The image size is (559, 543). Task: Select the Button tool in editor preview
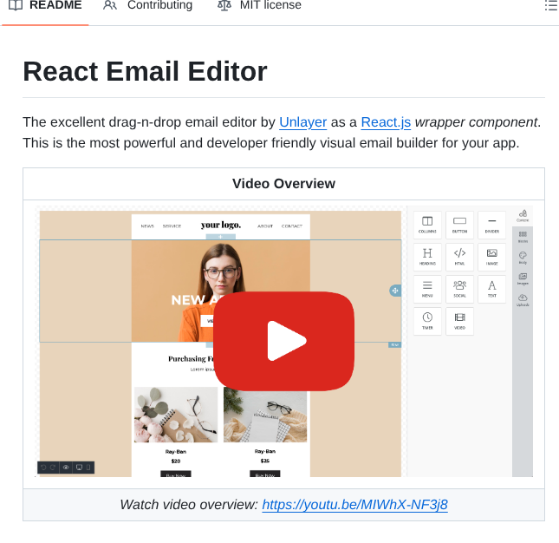pyautogui.click(x=459, y=225)
